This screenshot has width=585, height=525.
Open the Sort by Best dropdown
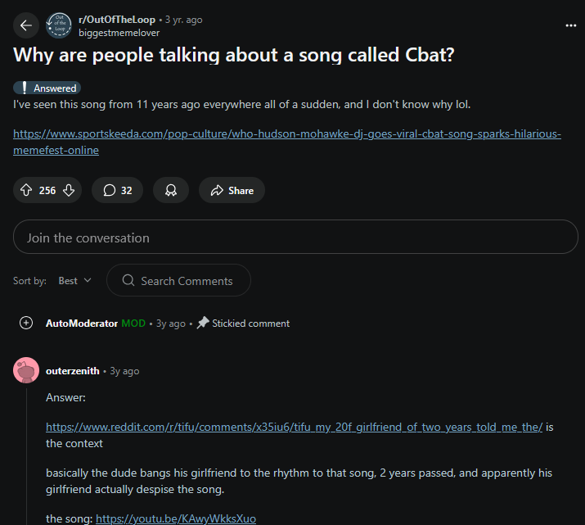click(x=74, y=280)
